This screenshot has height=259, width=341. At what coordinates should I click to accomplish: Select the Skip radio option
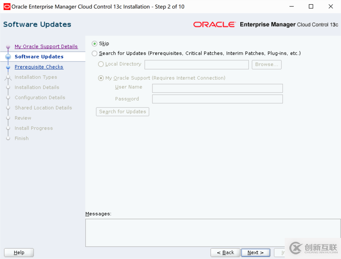[94, 44]
